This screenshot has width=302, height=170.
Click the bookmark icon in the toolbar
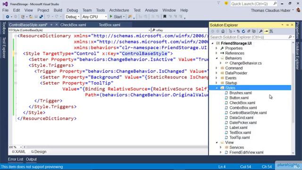[165, 17]
